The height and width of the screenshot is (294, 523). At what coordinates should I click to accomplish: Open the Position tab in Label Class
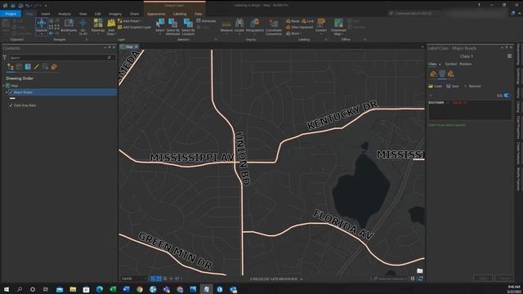click(466, 64)
